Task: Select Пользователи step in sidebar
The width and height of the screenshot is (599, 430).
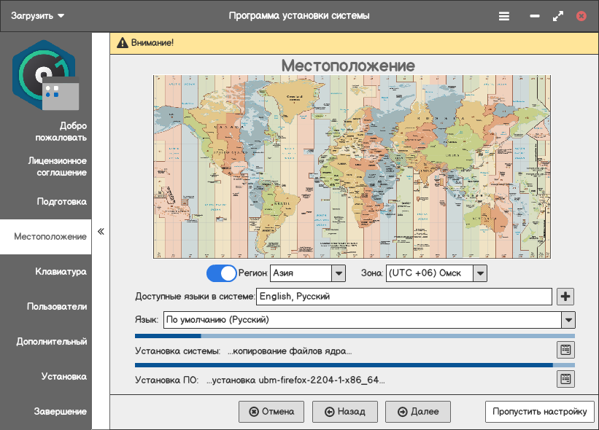Action: (57, 307)
